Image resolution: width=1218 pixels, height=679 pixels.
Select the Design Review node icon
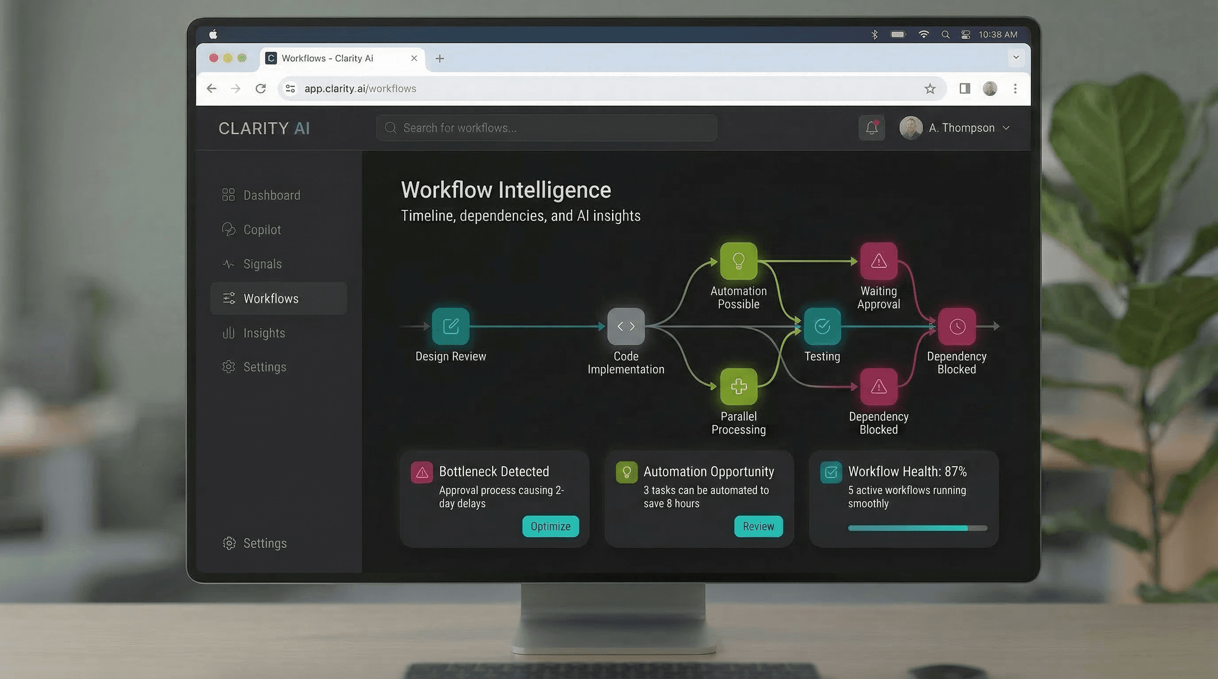[x=451, y=326]
